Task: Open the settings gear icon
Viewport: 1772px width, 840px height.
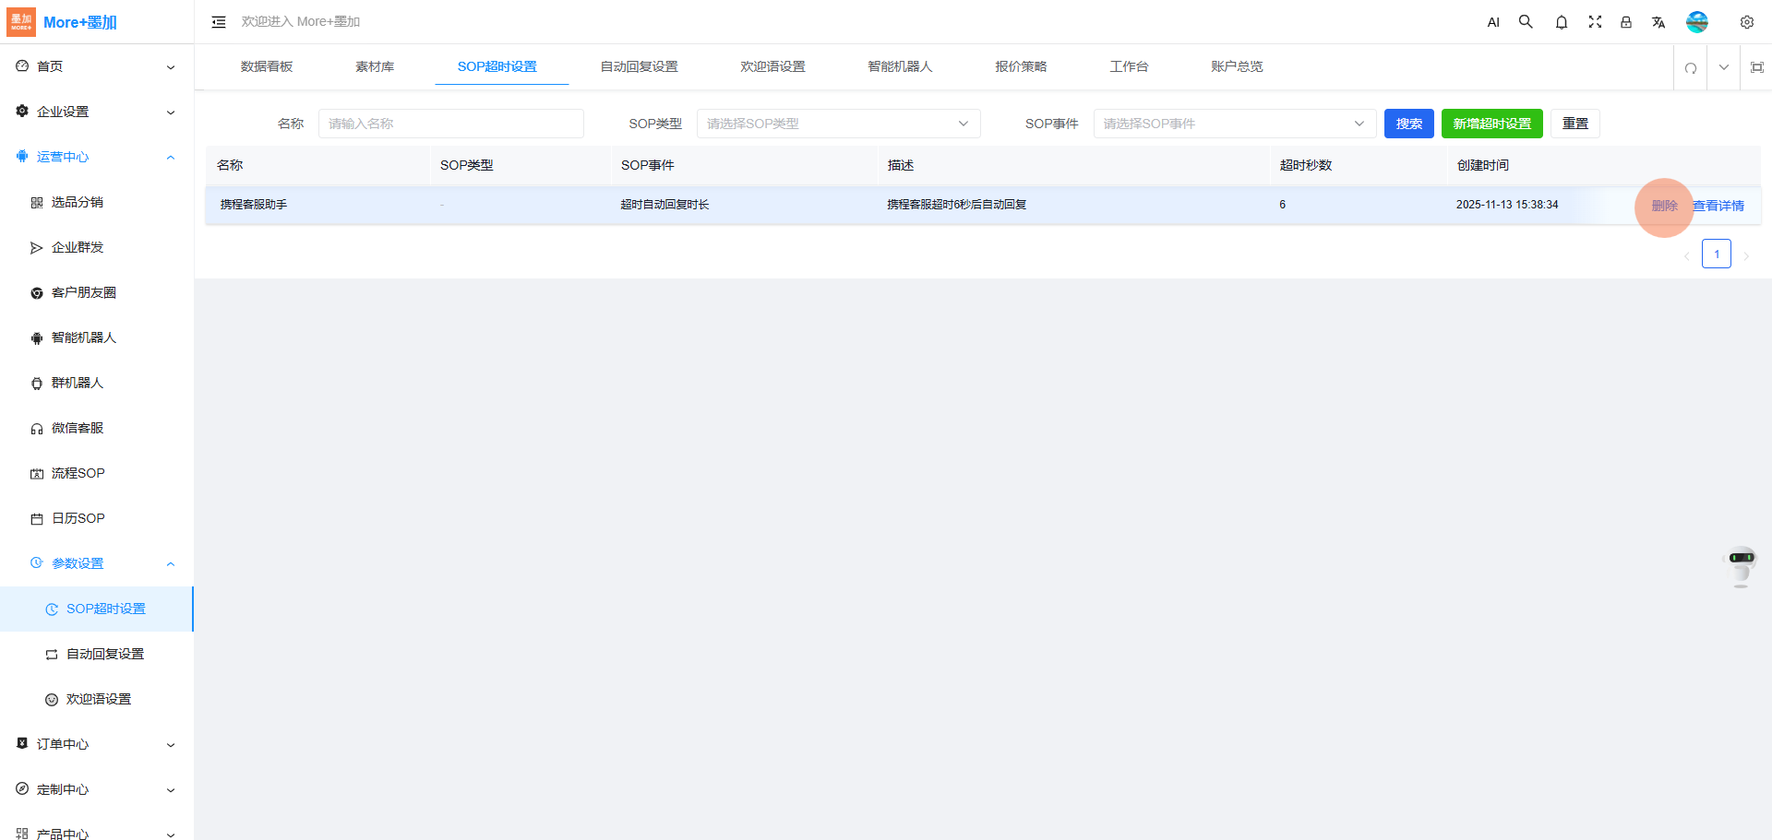Action: pyautogui.click(x=1746, y=22)
